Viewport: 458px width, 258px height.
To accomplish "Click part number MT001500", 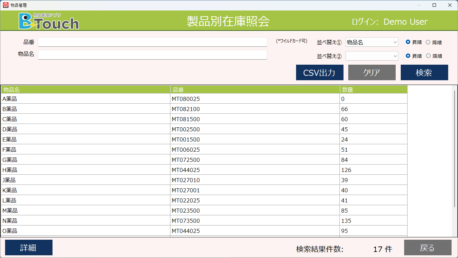I will [186, 139].
